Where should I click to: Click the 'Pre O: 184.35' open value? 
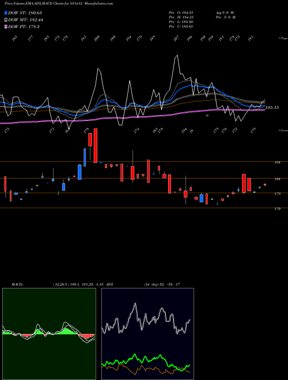pos(181,13)
